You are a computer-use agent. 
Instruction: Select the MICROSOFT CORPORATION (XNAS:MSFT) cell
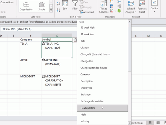point(57,83)
